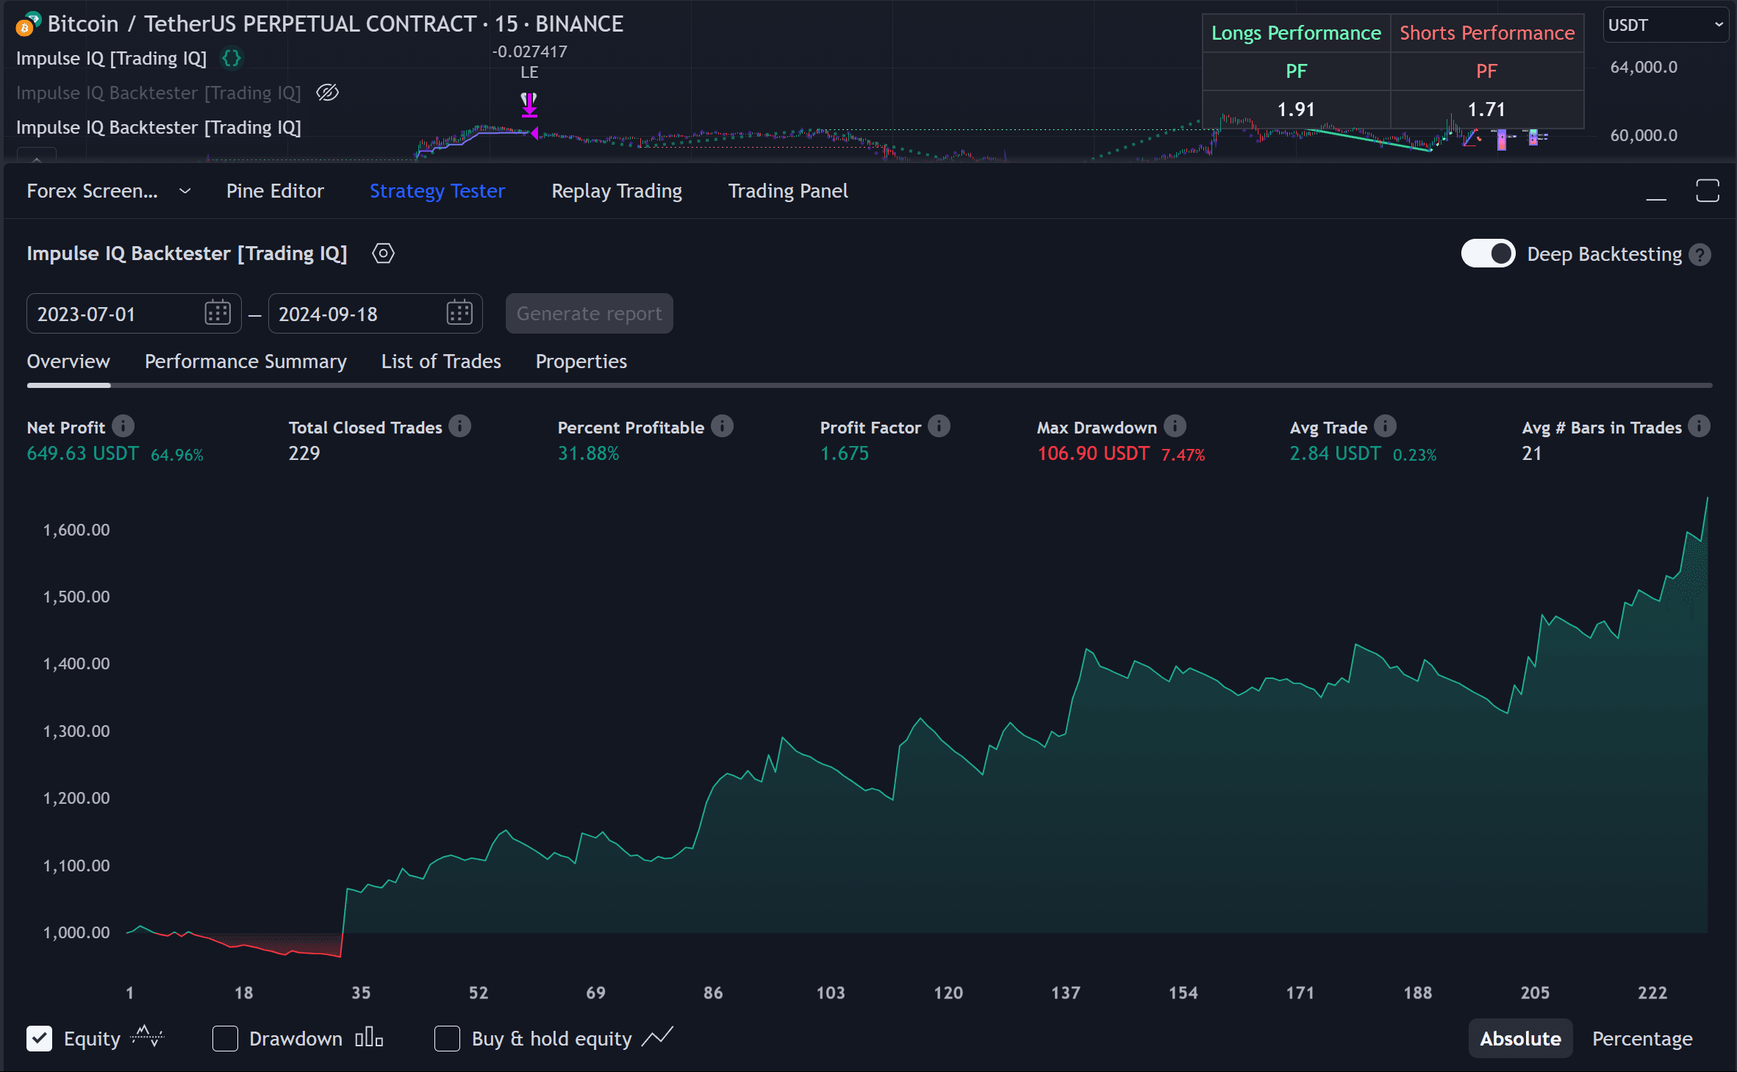
Task: Open Properties tab
Action: click(581, 361)
